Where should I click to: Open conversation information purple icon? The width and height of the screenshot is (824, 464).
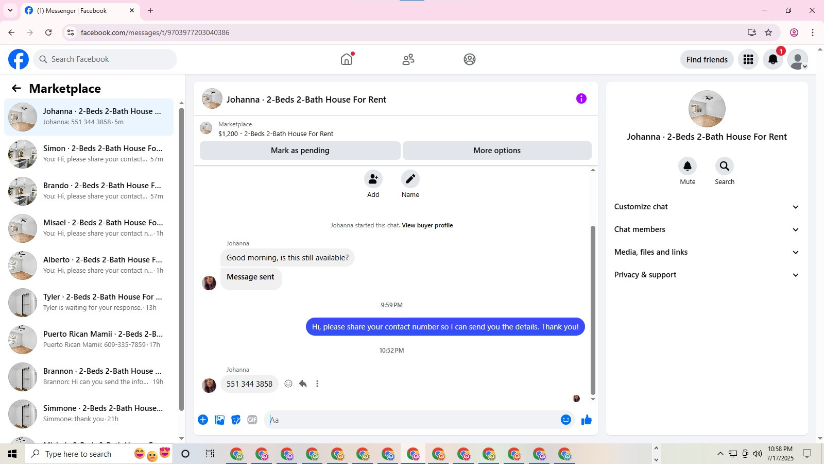(581, 98)
